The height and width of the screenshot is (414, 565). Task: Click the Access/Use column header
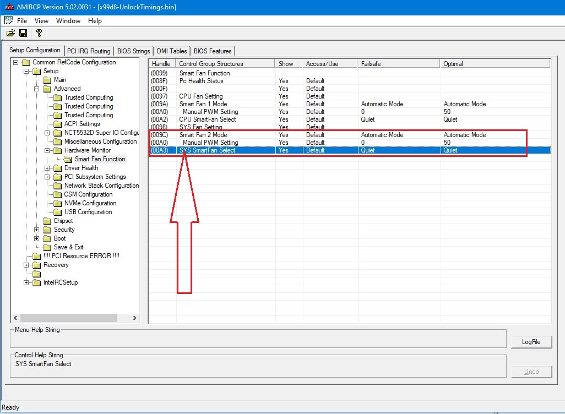[330, 64]
